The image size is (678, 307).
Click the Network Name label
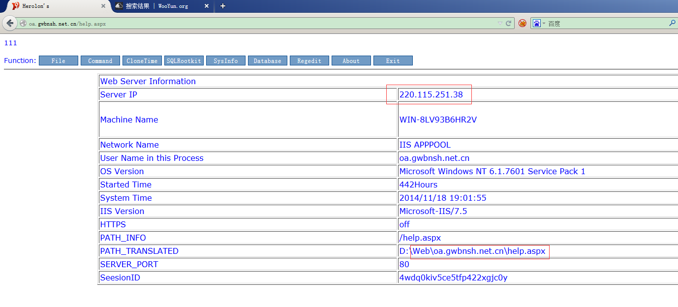[129, 145]
